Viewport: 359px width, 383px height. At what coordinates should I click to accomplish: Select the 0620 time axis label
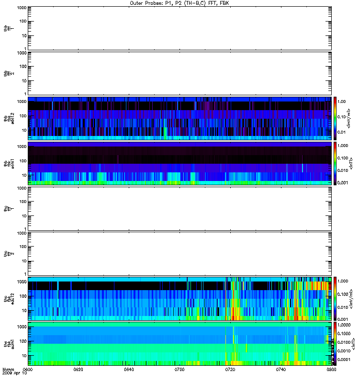78,370
